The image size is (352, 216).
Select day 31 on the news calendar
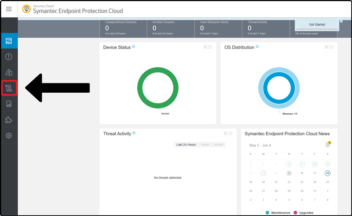[315, 191]
